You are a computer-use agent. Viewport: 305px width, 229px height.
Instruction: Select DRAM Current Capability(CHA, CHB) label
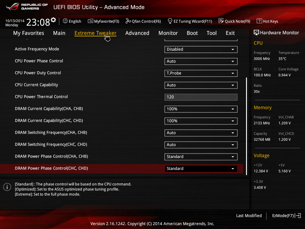coord(49,109)
